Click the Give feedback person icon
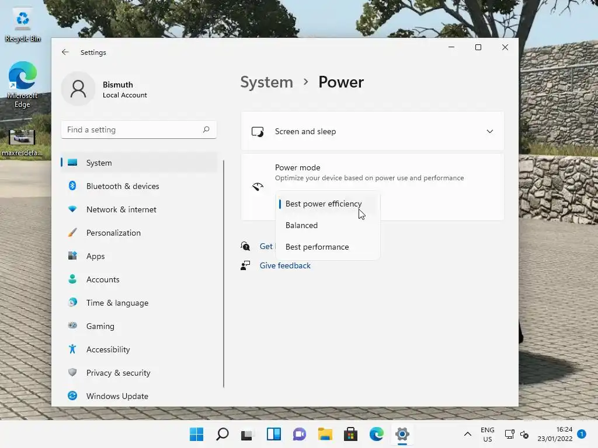 click(x=245, y=265)
